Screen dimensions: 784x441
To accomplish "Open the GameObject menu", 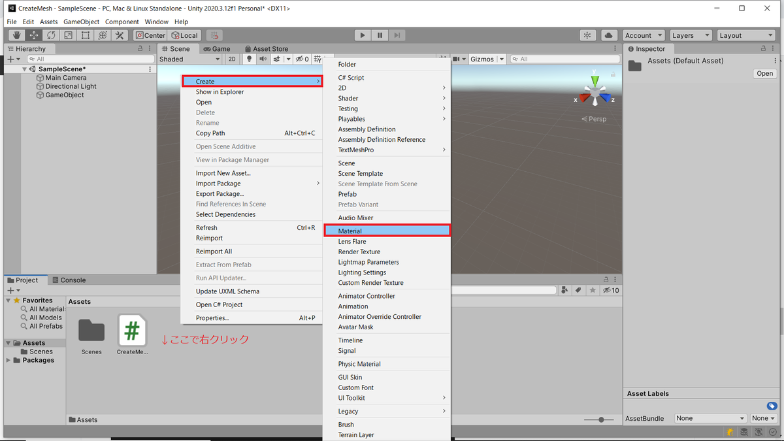I will (x=81, y=22).
